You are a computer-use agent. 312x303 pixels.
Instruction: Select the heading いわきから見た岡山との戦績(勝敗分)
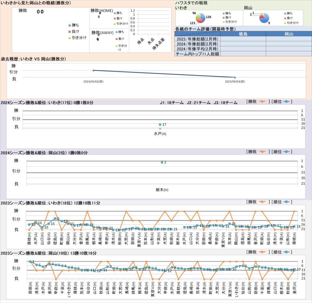(36, 3)
